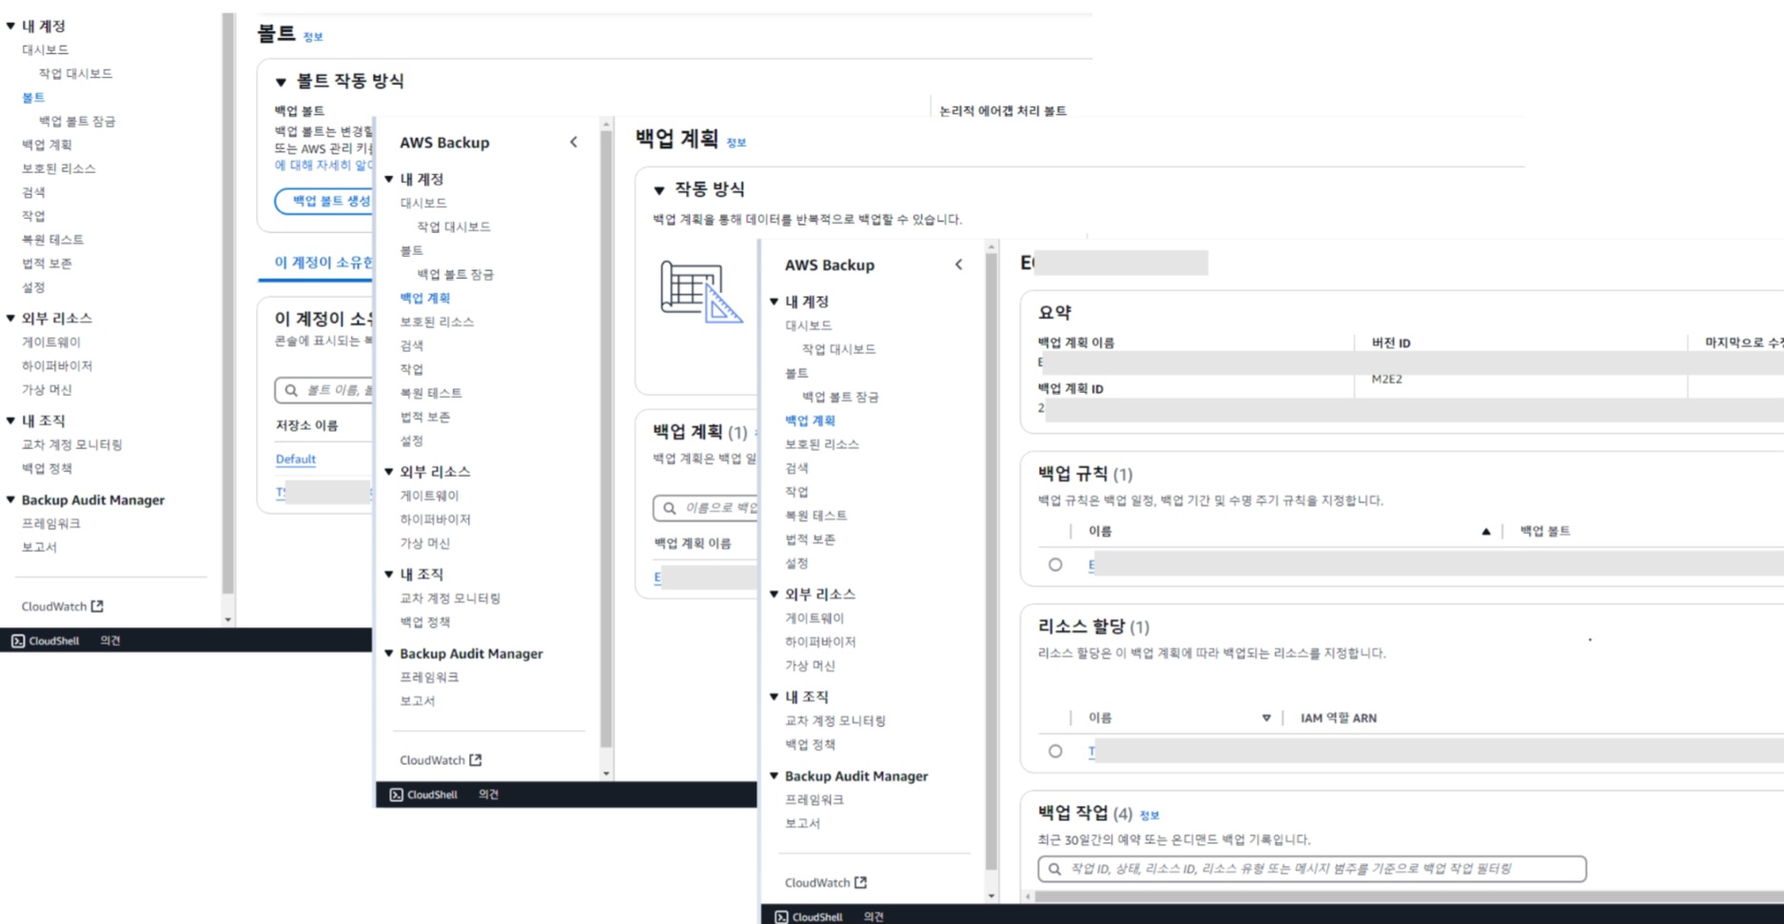Open CloudShell in the front window footer
Image resolution: width=1784 pixels, height=924 pixels.
(809, 916)
